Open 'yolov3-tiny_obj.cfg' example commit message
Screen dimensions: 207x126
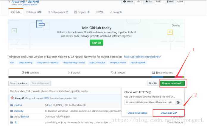78,122
